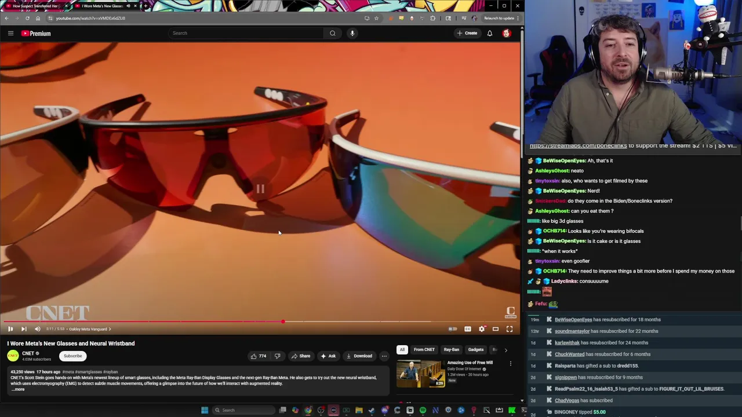Viewport: 742px width, 417px height.
Task: Go to the browser home page
Action: 38,18
